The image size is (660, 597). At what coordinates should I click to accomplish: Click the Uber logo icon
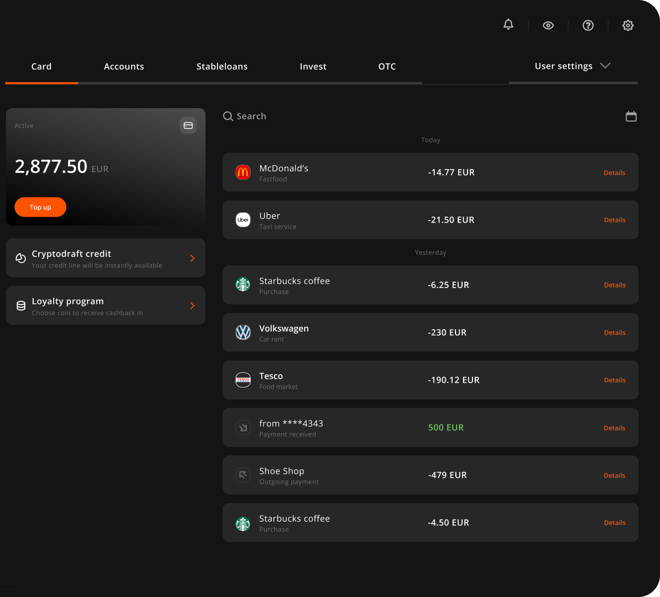click(x=243, y=220)
